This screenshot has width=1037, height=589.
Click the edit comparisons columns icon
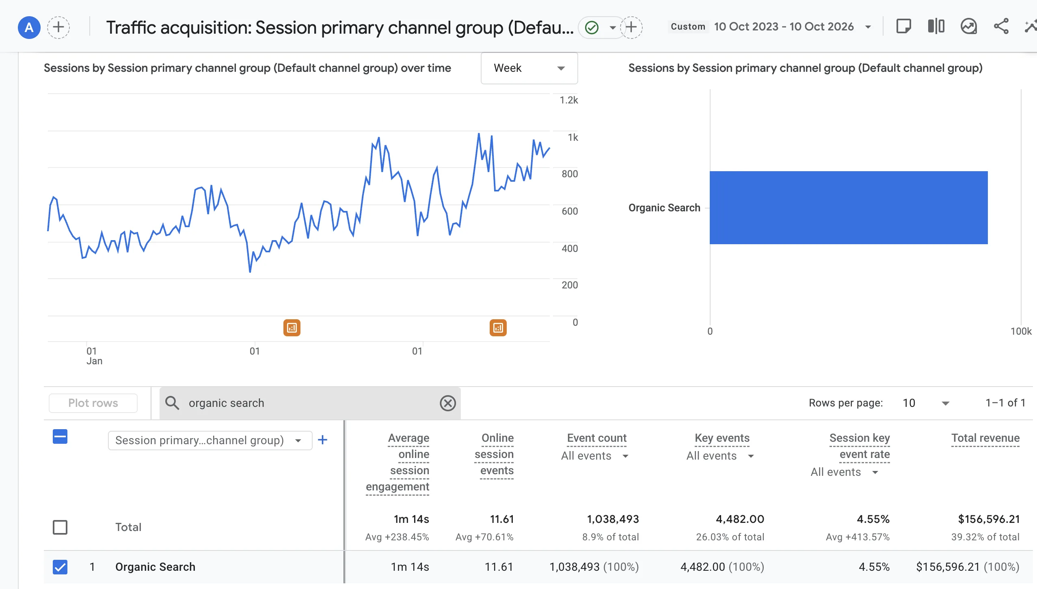pyautogui.click(x=936, y=27)
